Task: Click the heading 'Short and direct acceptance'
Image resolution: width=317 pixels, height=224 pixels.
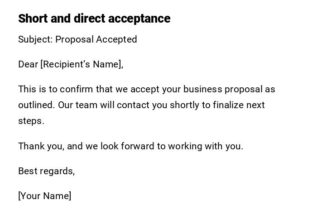Action: coord(94,19)
